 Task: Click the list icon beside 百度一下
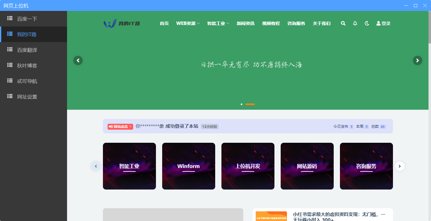point(10,18)
